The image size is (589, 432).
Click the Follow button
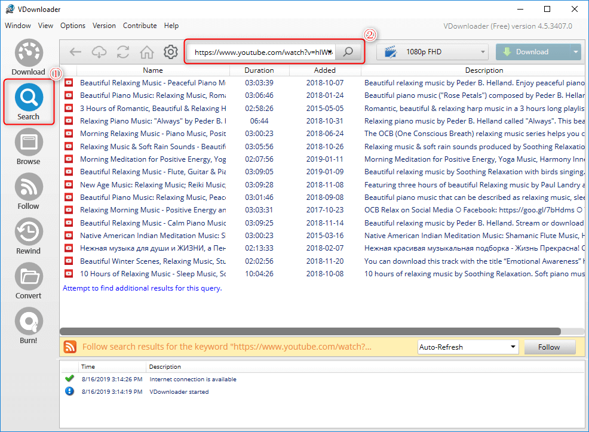coord(550,347)
